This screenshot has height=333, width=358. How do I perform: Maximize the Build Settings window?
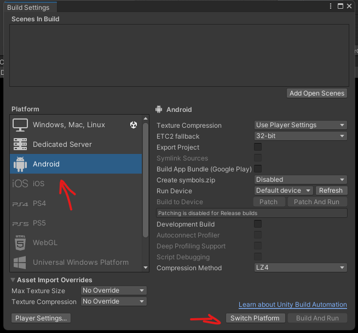pyautogui.click(x=340, y=6)
